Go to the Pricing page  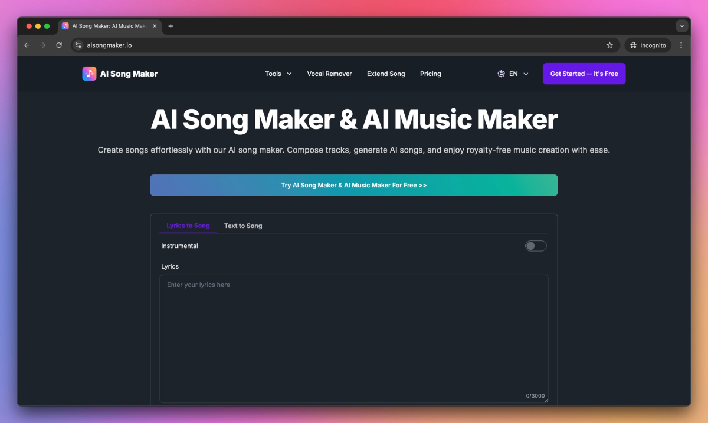pyautogui.click(x=431, y=74)
